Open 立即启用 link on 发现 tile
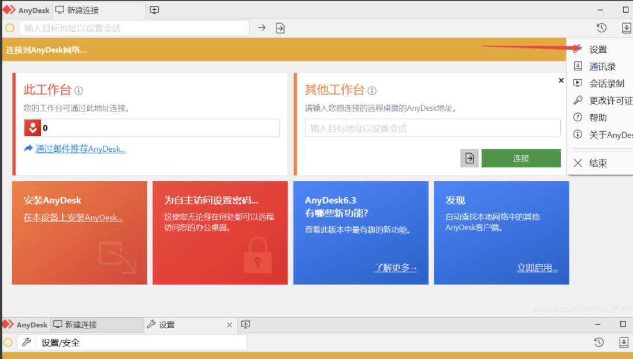Screen dimensions: 633x359 (x=537, y=268)
